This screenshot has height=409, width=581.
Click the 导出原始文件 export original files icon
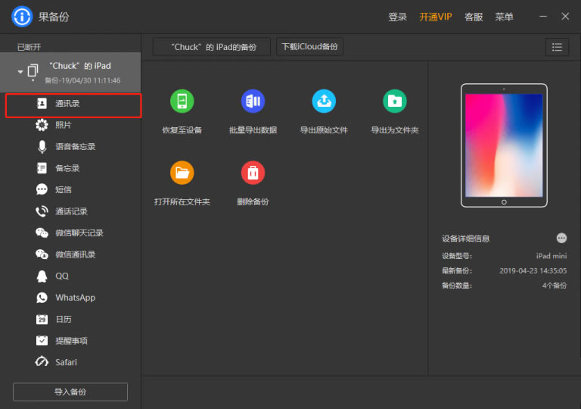[x=324, y=101]
